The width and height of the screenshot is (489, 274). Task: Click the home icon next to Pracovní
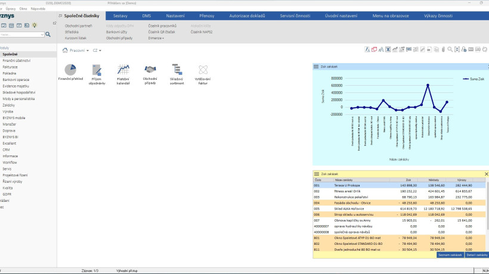(x=66, y=51)
